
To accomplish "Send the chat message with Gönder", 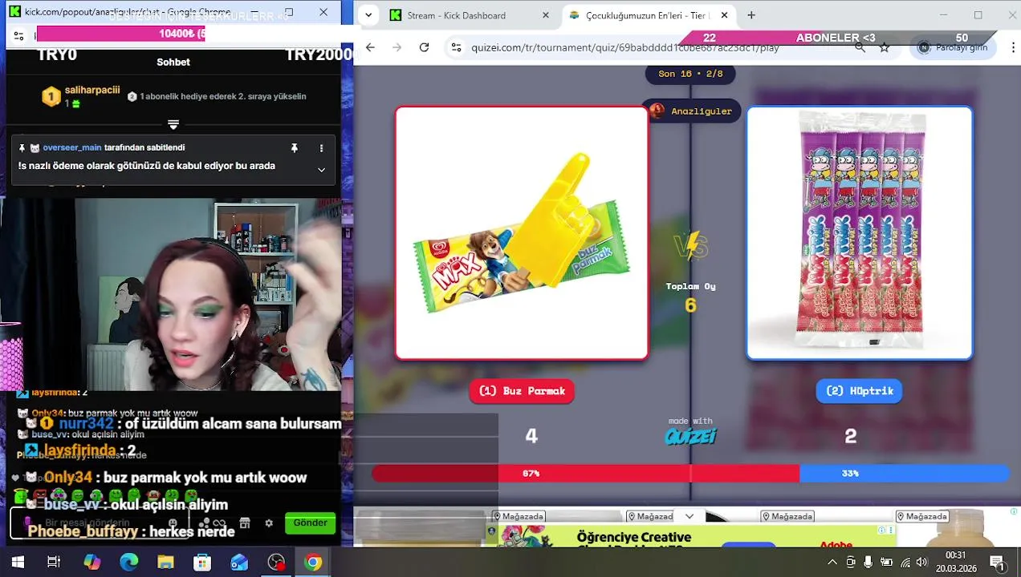I will [310, 523].
